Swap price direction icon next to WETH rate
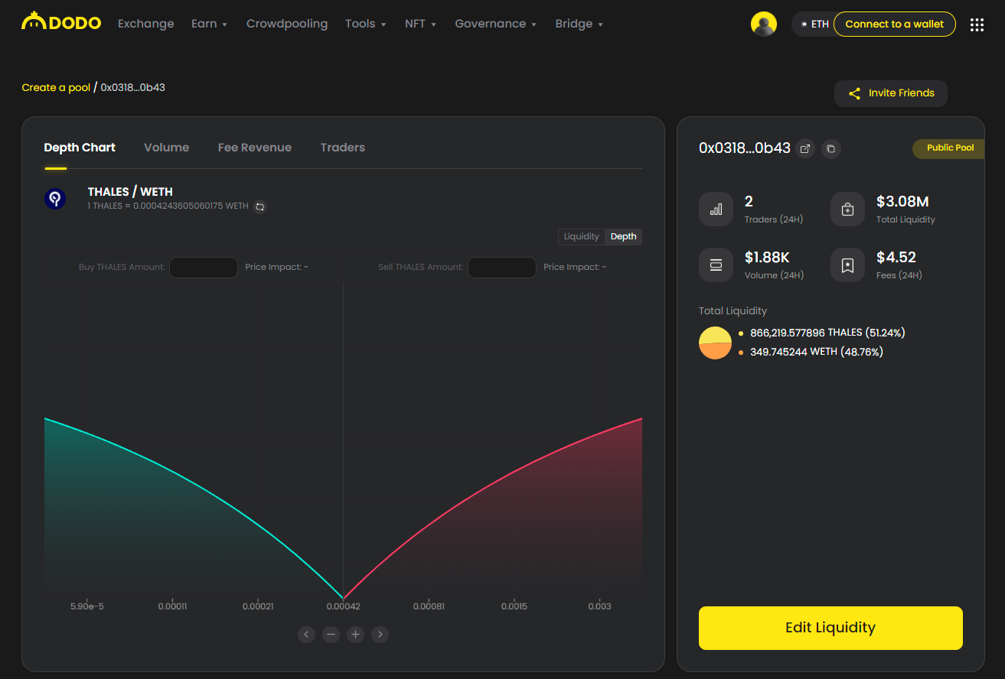1005x679 pixels. (x=260, y=206)
